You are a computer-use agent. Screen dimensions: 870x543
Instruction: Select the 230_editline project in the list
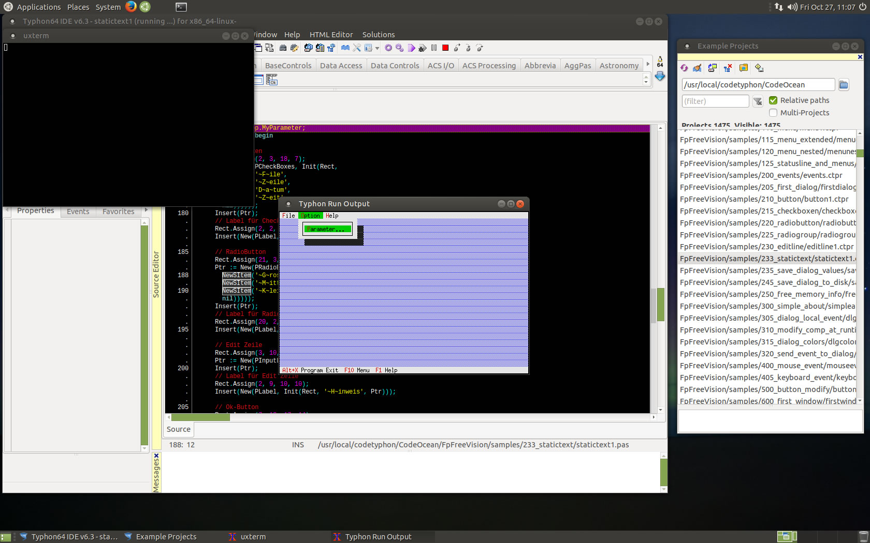(767, 247)
